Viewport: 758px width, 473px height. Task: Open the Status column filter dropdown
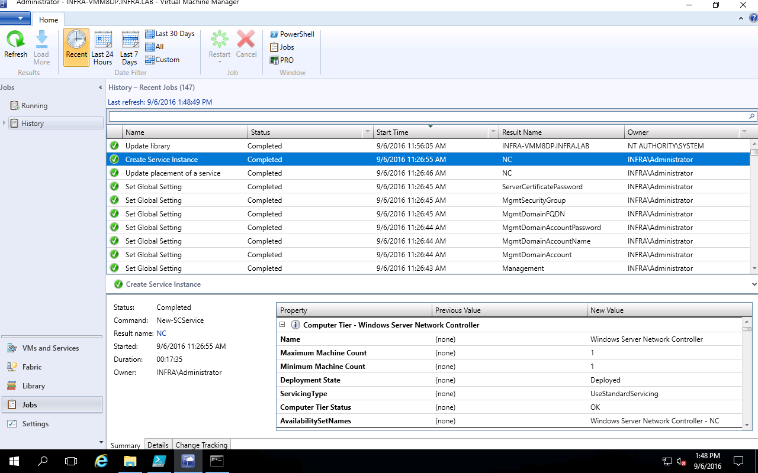tap(368, 132)
